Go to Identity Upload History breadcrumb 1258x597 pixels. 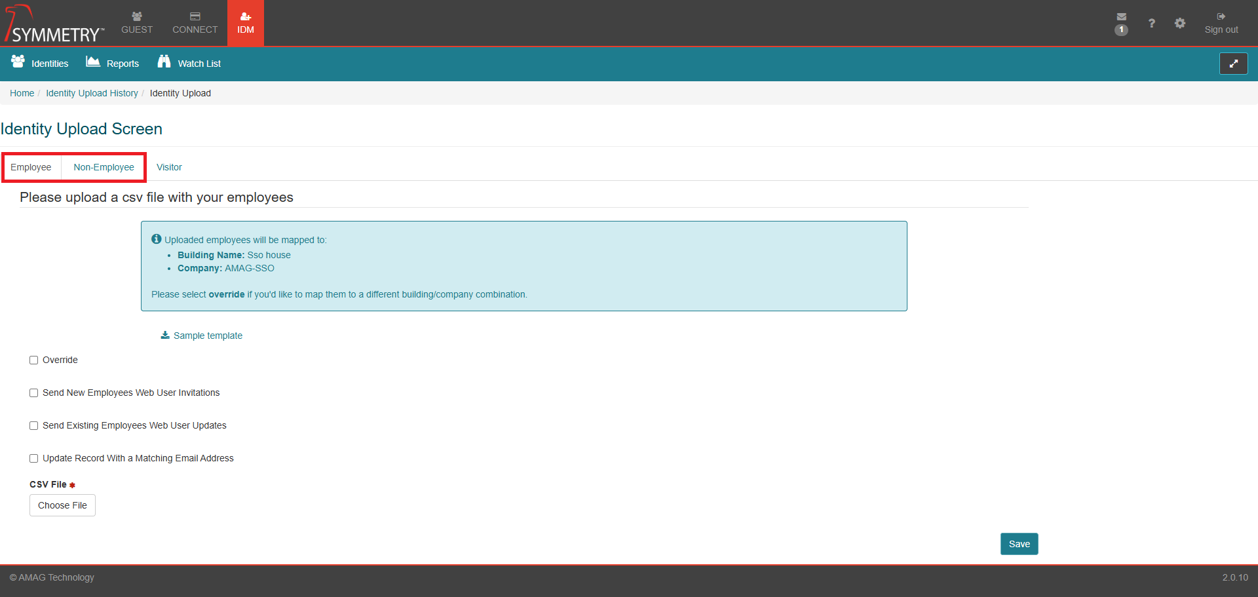click(92, 93)
